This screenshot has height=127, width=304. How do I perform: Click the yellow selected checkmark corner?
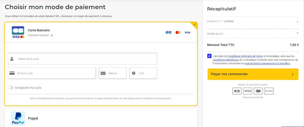(195, 24)
